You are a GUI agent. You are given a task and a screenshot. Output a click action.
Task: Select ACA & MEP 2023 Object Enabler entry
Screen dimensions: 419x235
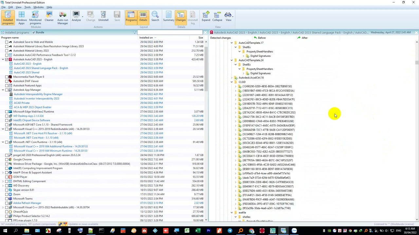[32, 107]
